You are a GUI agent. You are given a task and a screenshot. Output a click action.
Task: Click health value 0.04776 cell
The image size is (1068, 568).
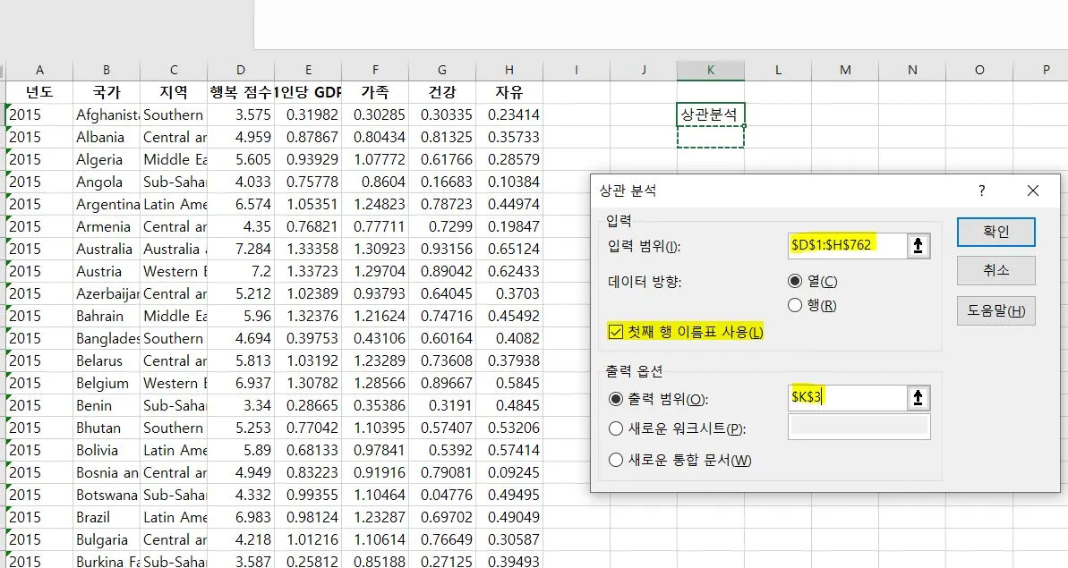442,495
